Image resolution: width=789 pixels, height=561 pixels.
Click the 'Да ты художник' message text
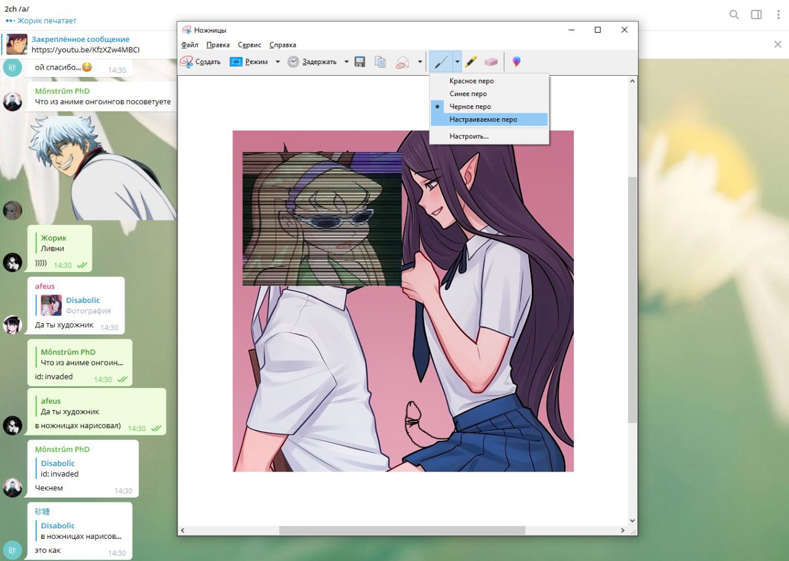[x=63, y=325]
